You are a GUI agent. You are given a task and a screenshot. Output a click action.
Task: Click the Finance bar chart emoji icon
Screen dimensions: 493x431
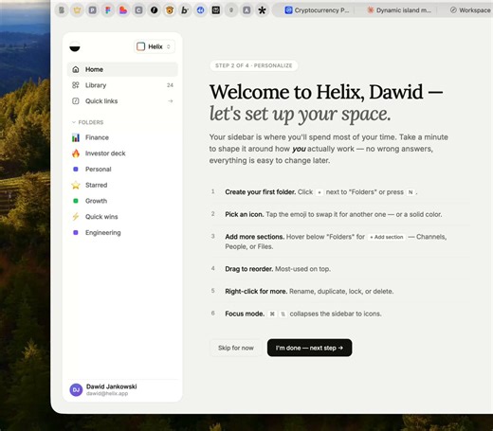pos(76,137)
